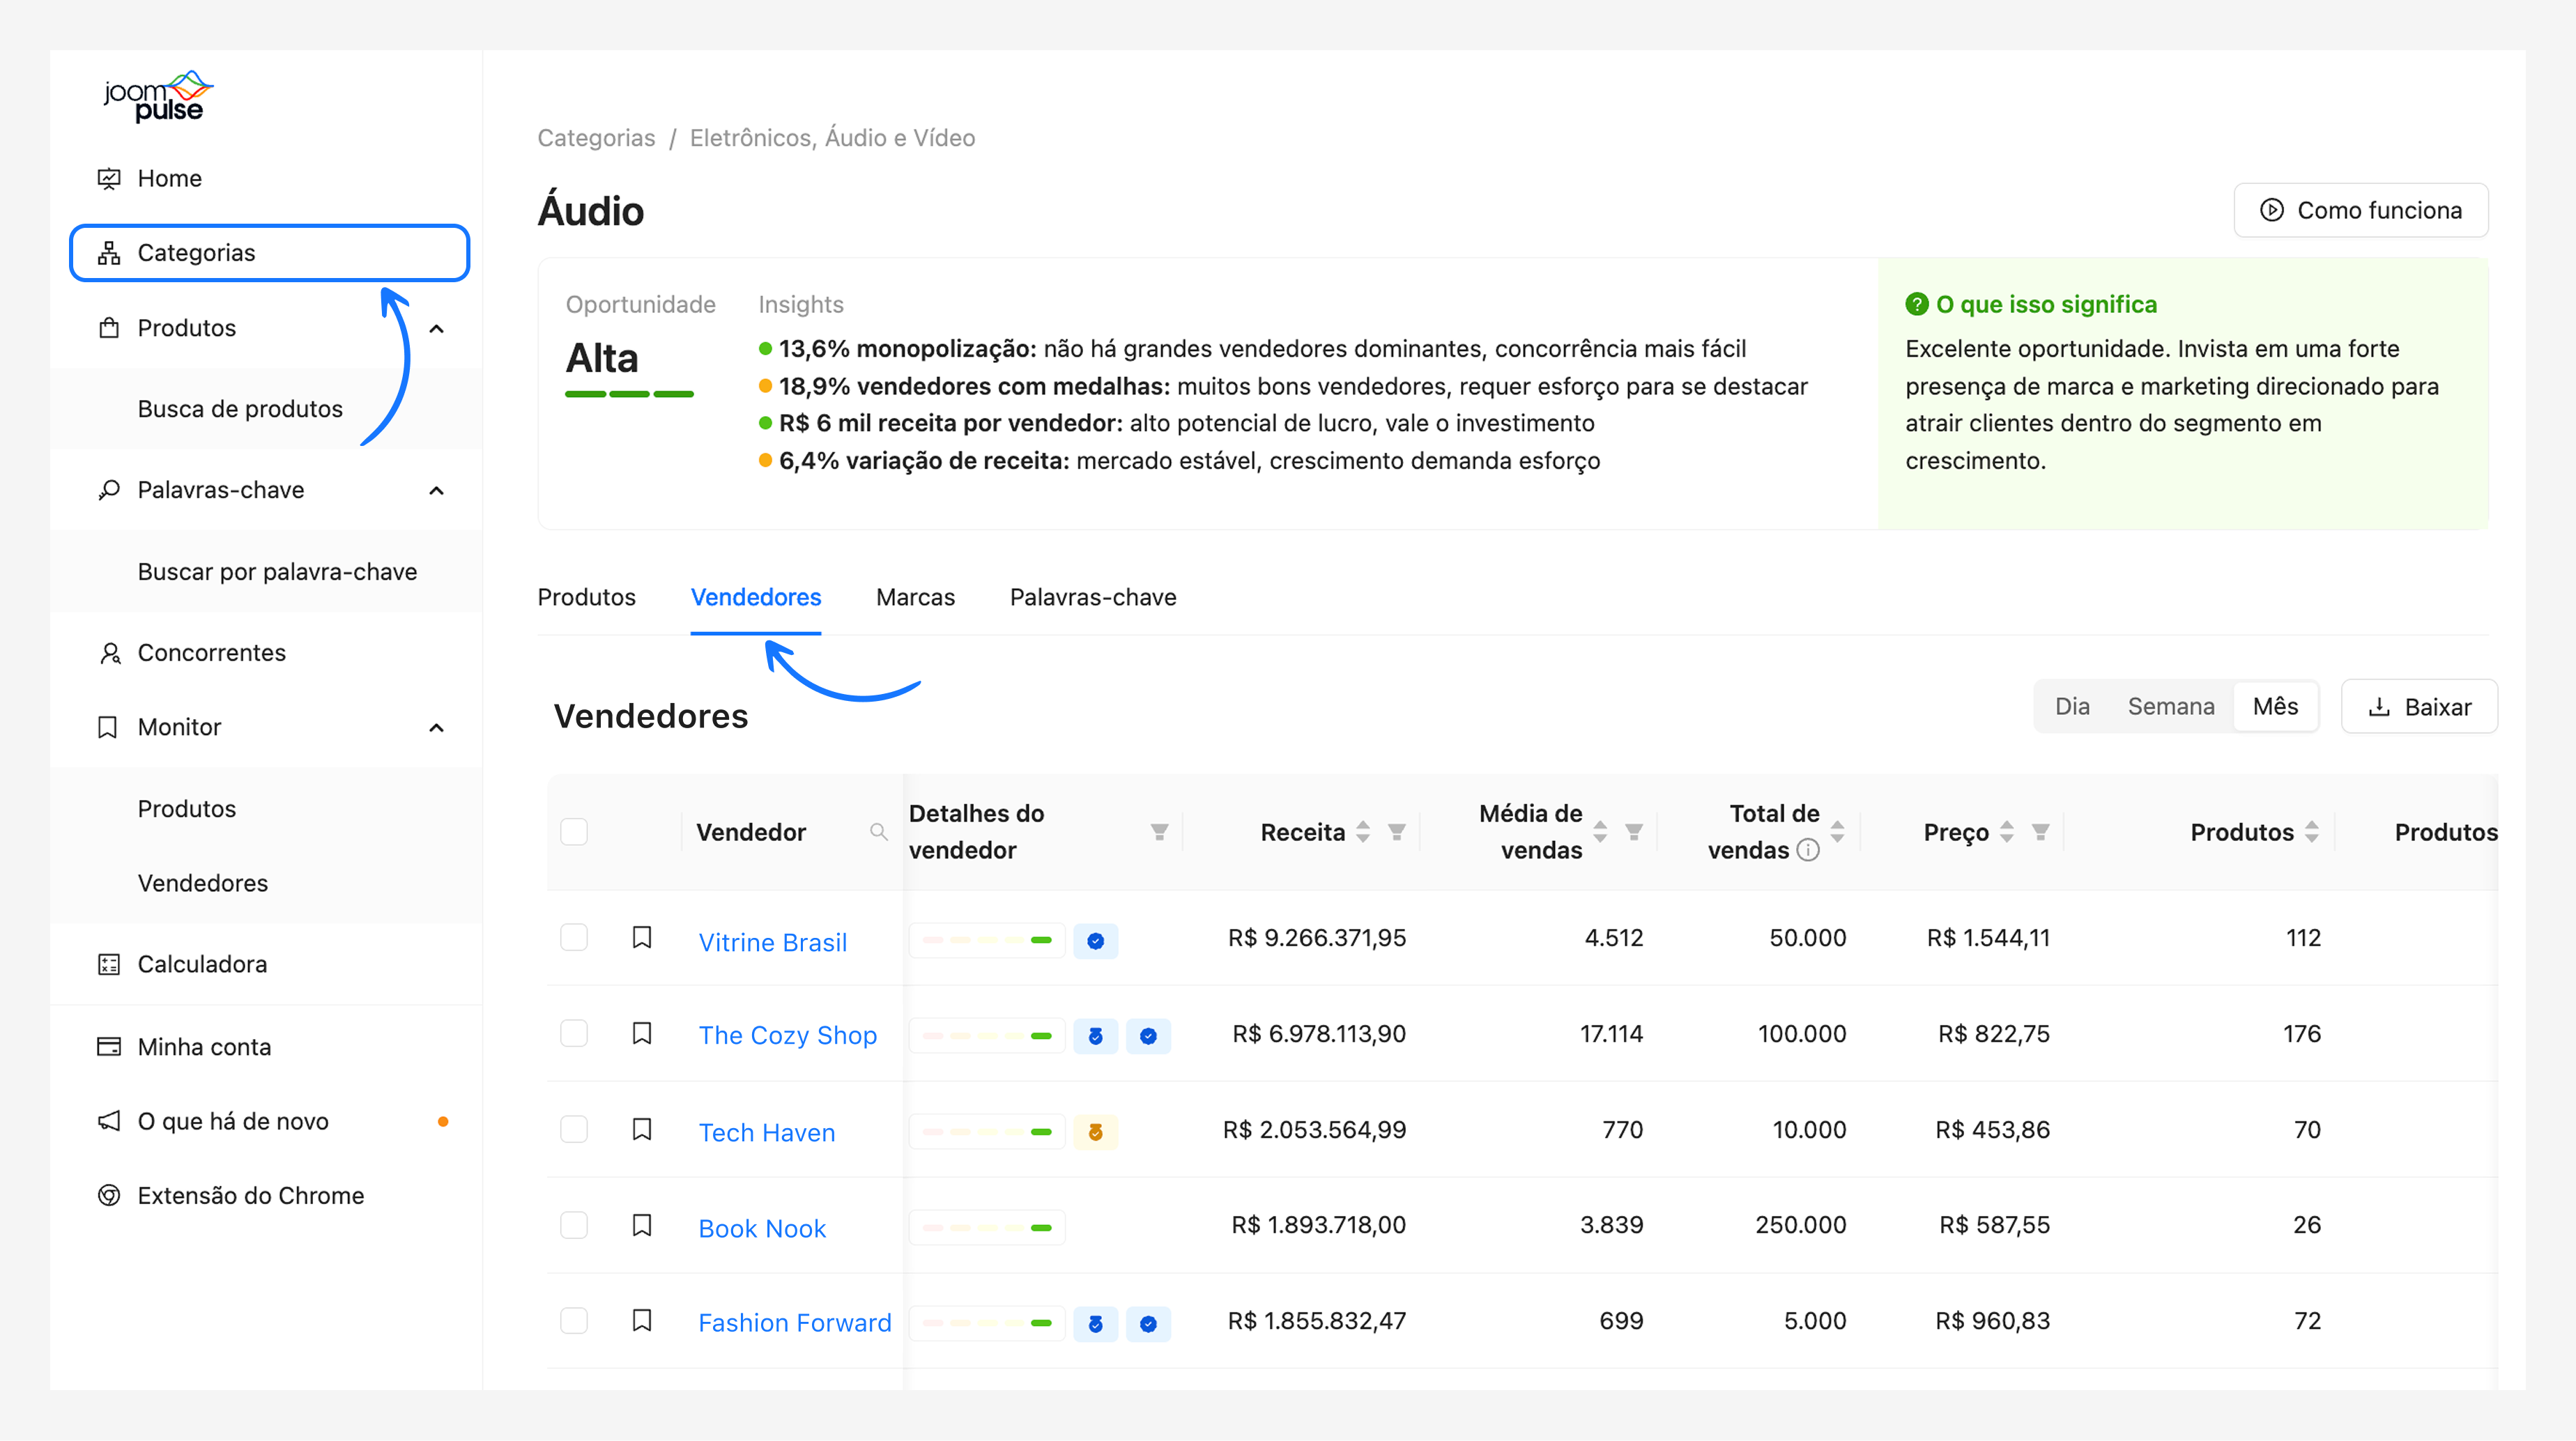2576x1441 pixels.
Task: Click the Baixar download button
Action: [2419, 706]
